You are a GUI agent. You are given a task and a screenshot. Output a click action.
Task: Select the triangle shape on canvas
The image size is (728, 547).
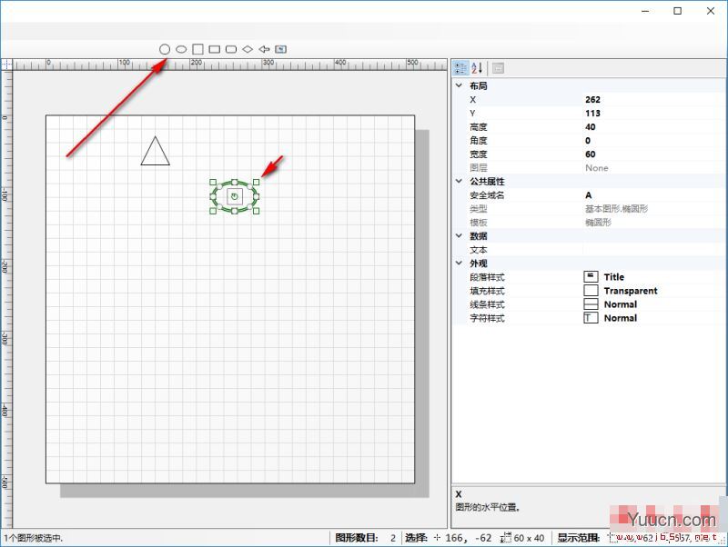point(155,155)
